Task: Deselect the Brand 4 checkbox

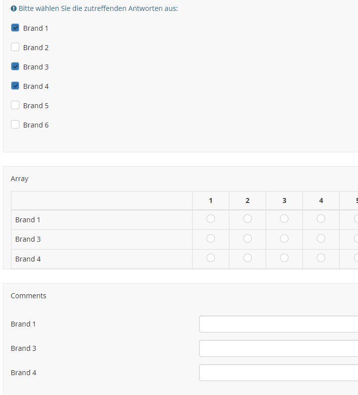Action: point(15,86)
